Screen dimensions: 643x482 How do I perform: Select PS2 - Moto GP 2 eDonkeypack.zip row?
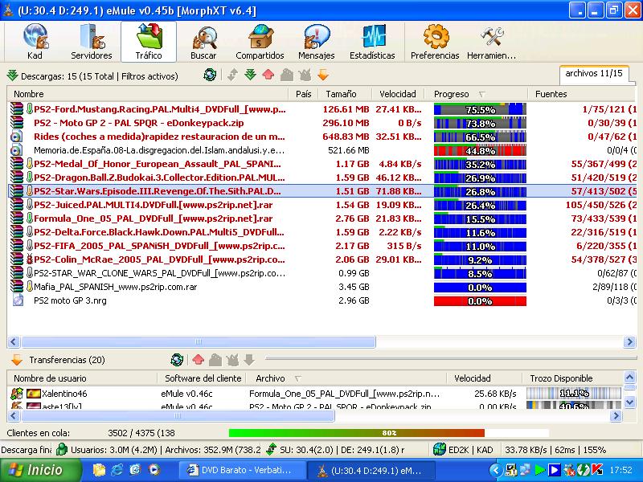[322, 123]
